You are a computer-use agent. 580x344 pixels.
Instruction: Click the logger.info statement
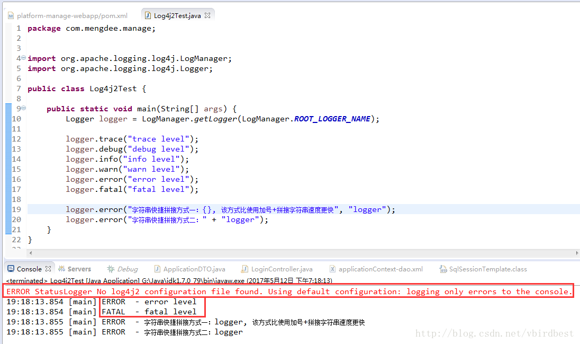[x=127, y=159]
